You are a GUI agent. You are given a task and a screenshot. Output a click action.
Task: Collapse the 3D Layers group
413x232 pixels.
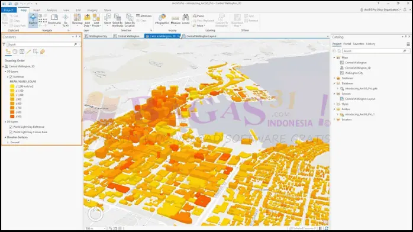click(x=5, y=72)
